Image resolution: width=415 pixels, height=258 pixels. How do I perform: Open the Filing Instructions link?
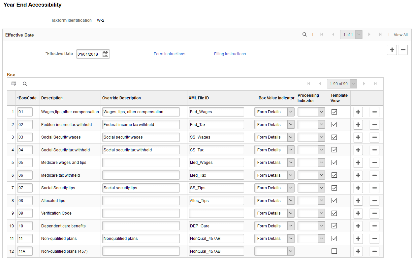point(230,54)
